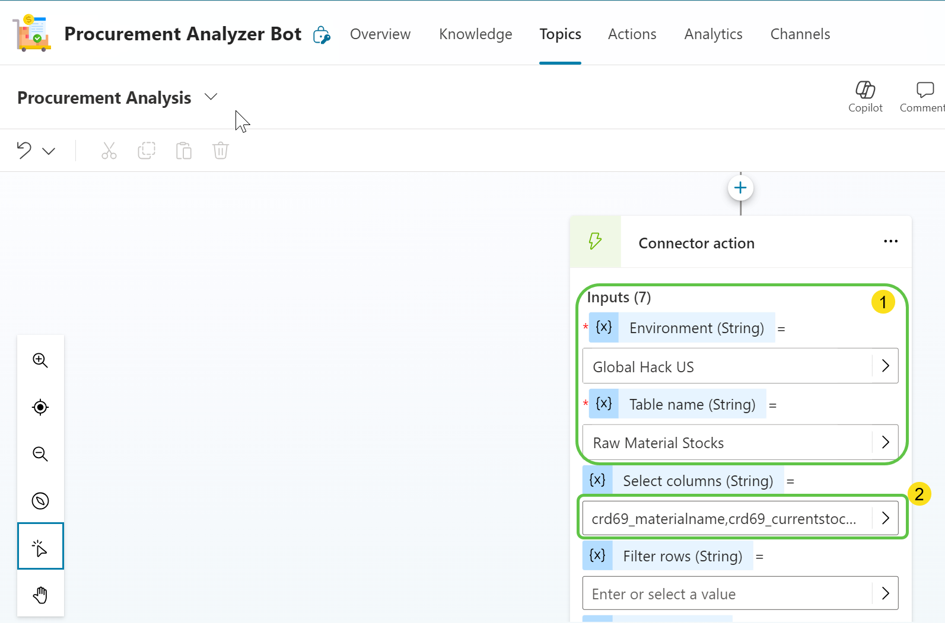Expand the Global Hack US environment picker
Screen dimensions: 945x623
[885, 366]
